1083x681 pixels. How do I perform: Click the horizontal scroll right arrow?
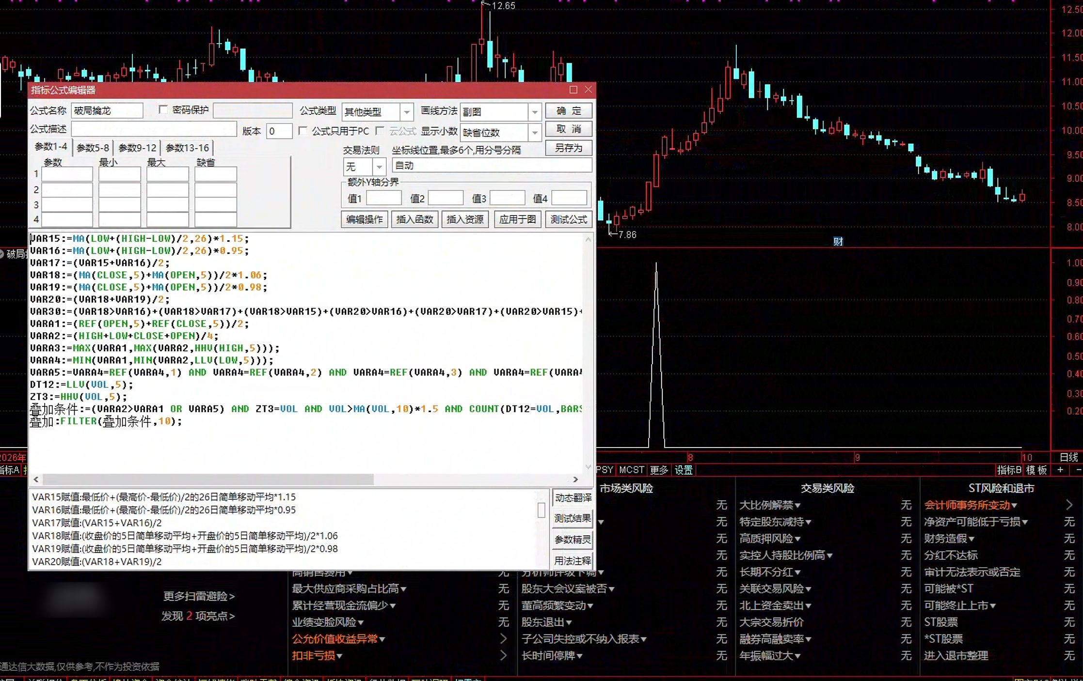(575, 479)
